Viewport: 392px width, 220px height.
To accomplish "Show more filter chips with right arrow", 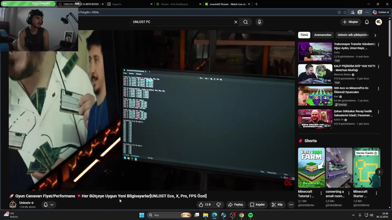I will (375, 35).
